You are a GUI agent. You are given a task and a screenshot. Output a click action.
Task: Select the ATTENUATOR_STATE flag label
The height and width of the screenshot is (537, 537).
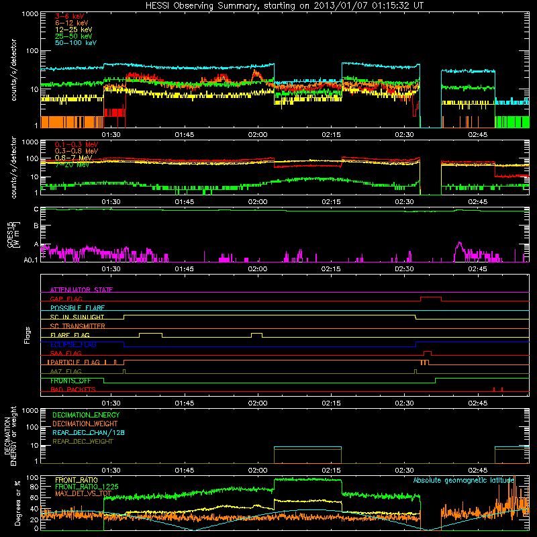pos(81,290)
